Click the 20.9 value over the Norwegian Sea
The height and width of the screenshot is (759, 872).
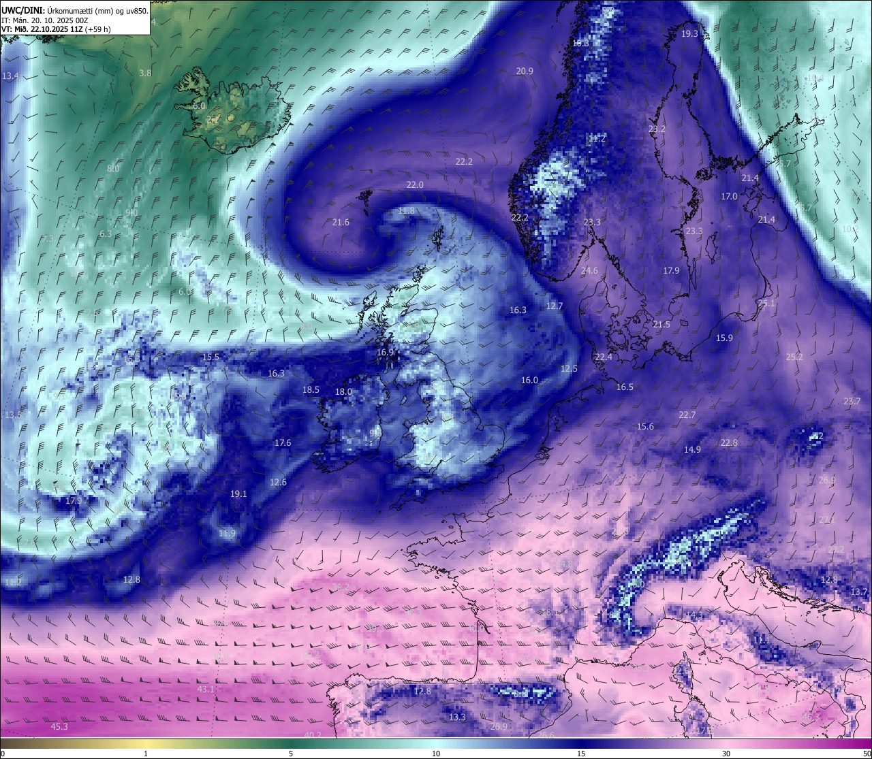pos(525,71)
